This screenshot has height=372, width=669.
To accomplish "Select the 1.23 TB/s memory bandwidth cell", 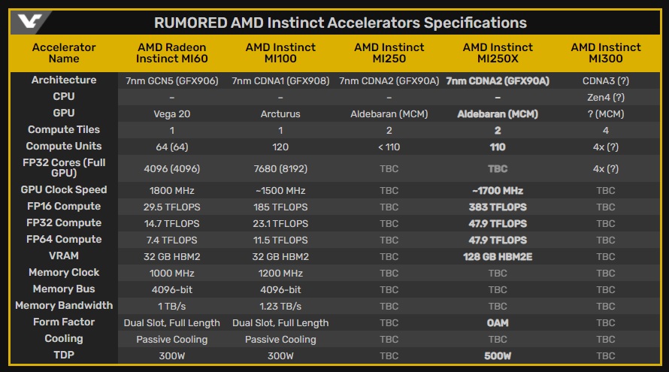I will 280,307.
